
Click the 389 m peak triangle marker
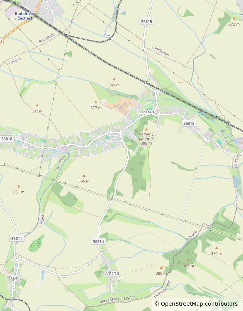pos(161,267)
